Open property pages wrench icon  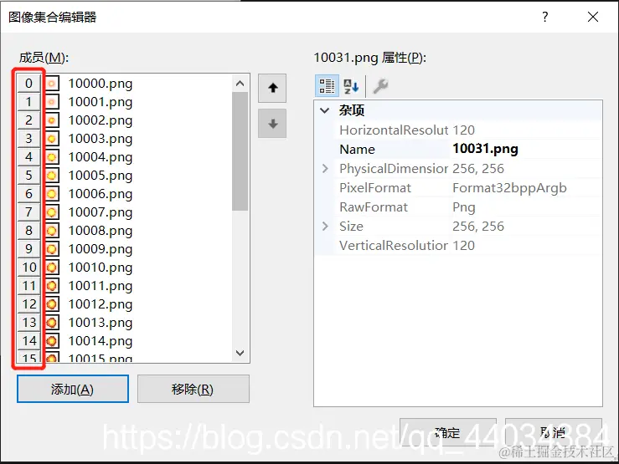[380, 86]
